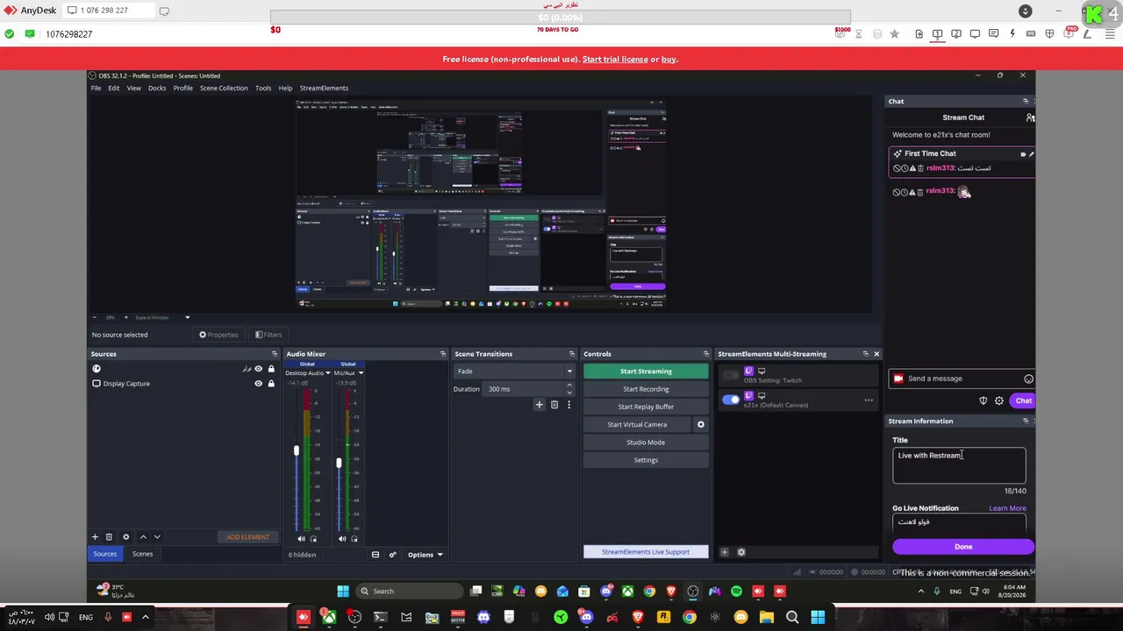The image size is (1123, 631).
Task: Open the View menu
Action: (x=133, y=88)
